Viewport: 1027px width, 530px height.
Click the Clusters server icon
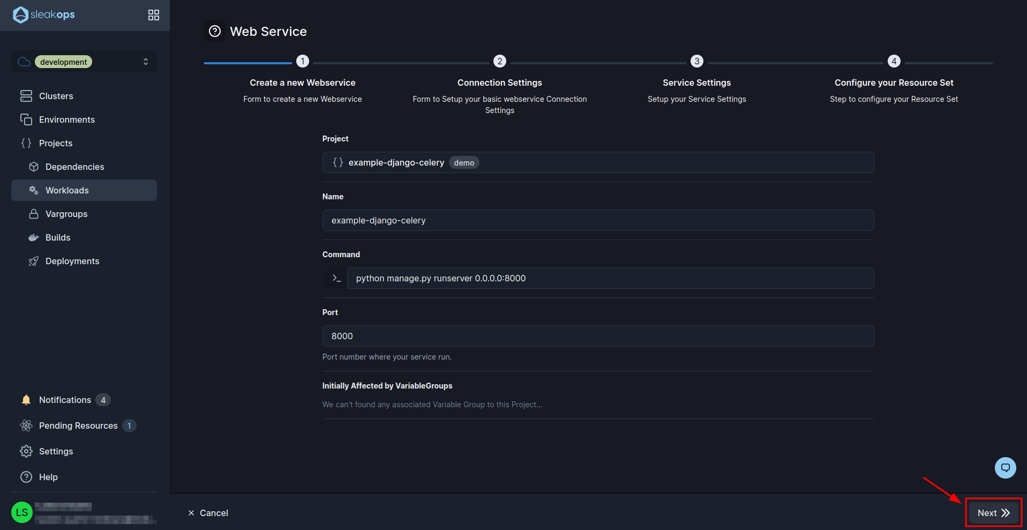(x=26, y=96)
